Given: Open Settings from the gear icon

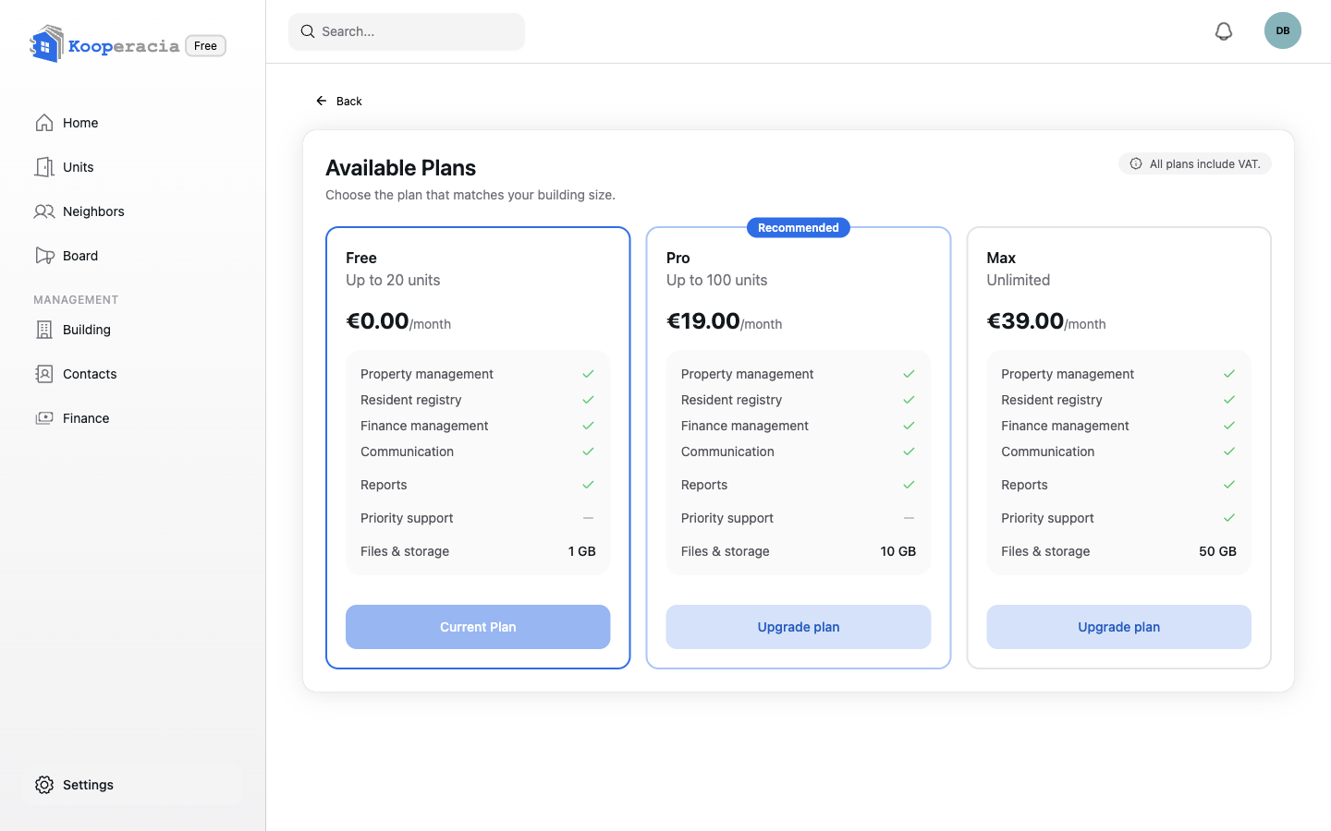Looking at the screenshot, I should click(44, 785).
